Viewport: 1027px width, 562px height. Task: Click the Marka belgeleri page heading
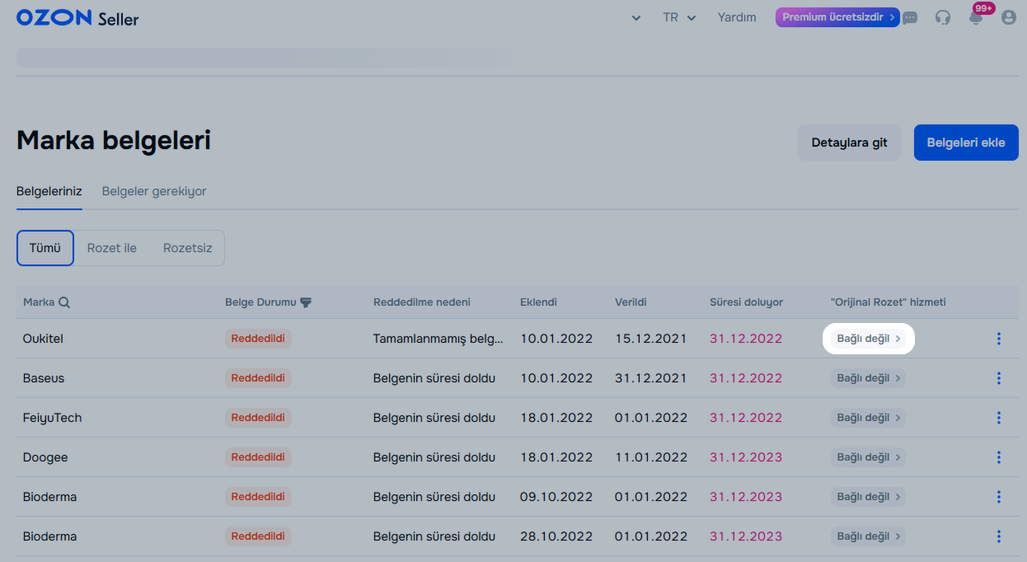pyautogui.click(x=114, y=141)
